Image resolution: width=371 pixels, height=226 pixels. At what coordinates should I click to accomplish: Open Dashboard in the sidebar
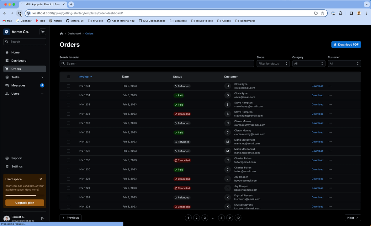[19, 61]
